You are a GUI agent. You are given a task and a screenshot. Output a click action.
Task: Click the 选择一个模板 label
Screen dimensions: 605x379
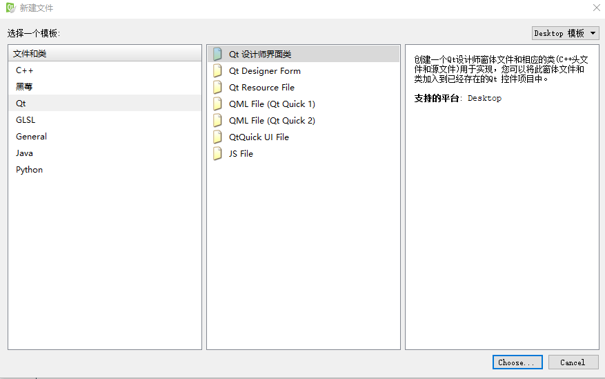tap(34, 34)
